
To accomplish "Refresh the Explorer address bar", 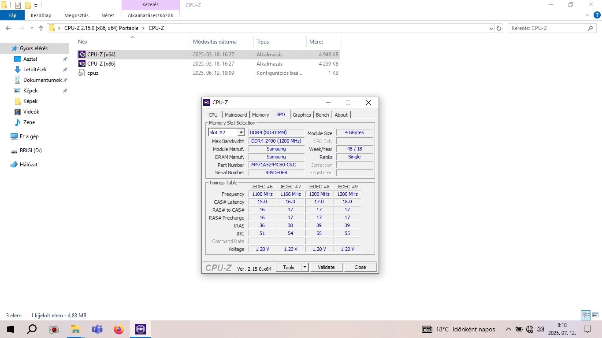I will click(x=499, y=28).
